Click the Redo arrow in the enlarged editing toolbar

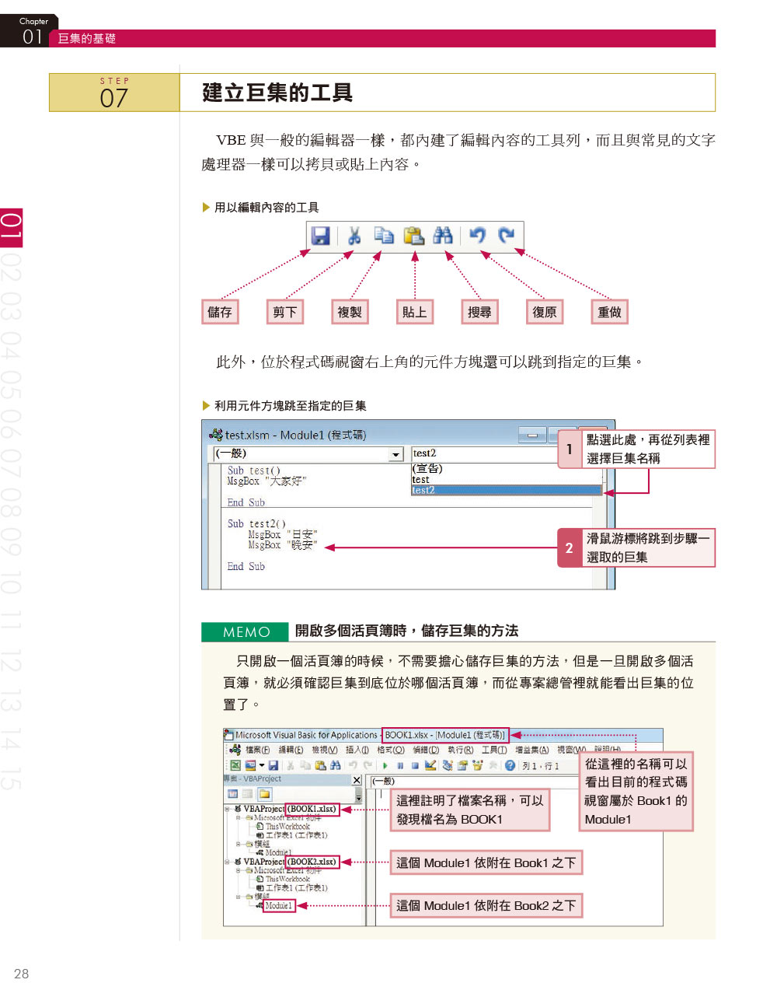coord(507,235)
